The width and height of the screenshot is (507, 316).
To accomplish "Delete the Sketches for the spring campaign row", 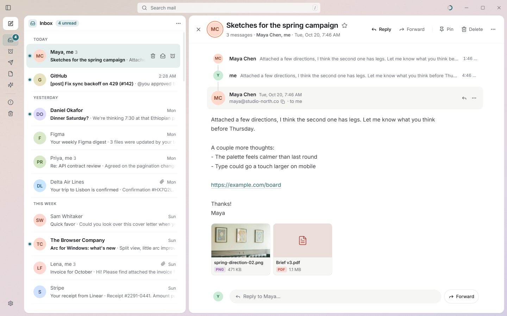I will pyautogui.click(x=153, y=56).
